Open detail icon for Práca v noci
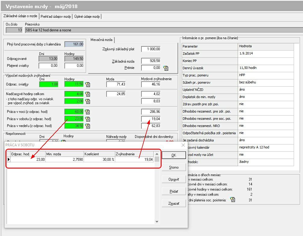Viewport: 303px width, 236px height. tap(88, 112)
